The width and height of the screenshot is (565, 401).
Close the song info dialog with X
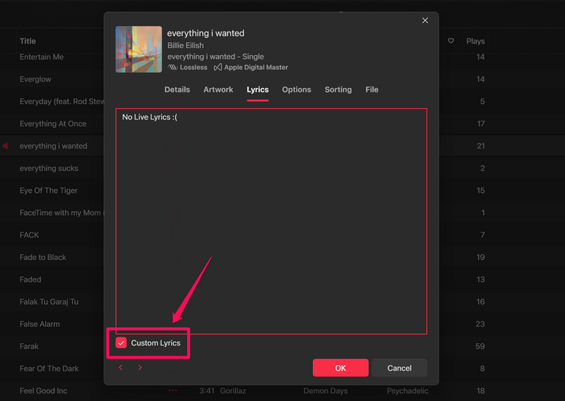tap(425, 21)
